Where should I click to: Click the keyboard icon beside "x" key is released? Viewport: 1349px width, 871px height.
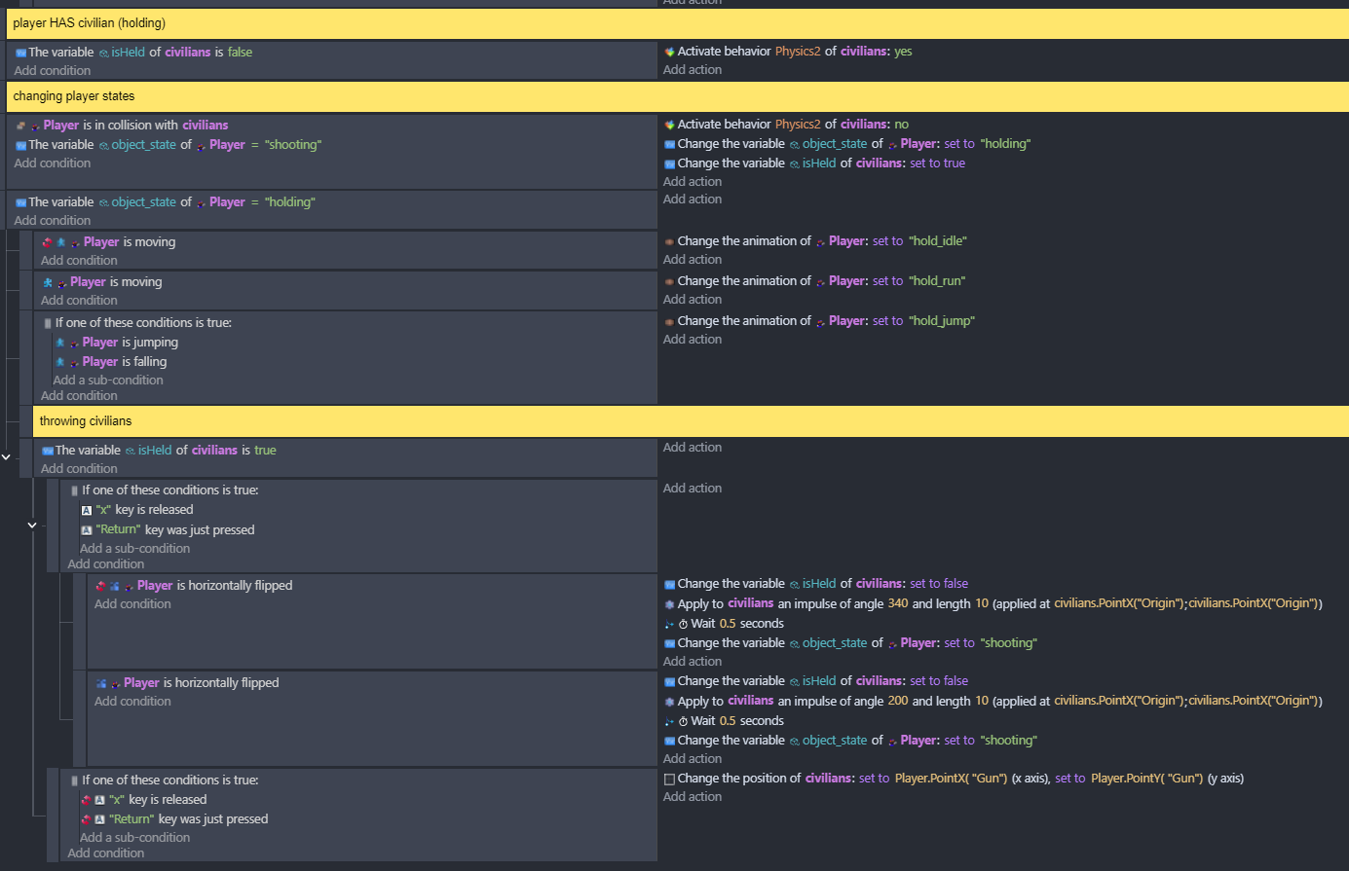coord(87,510)
